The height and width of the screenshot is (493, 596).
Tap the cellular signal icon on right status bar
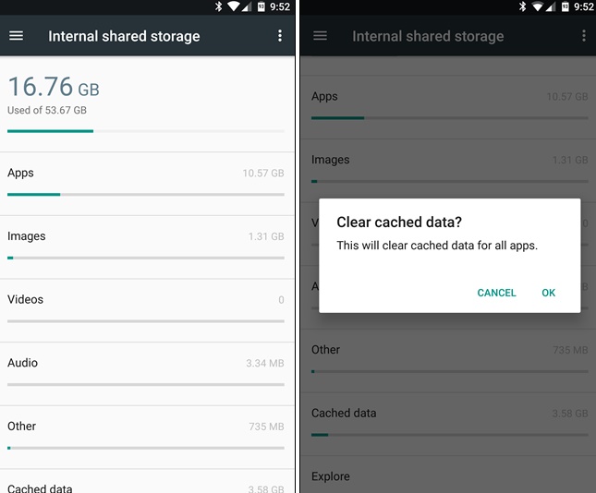point(551,6)
